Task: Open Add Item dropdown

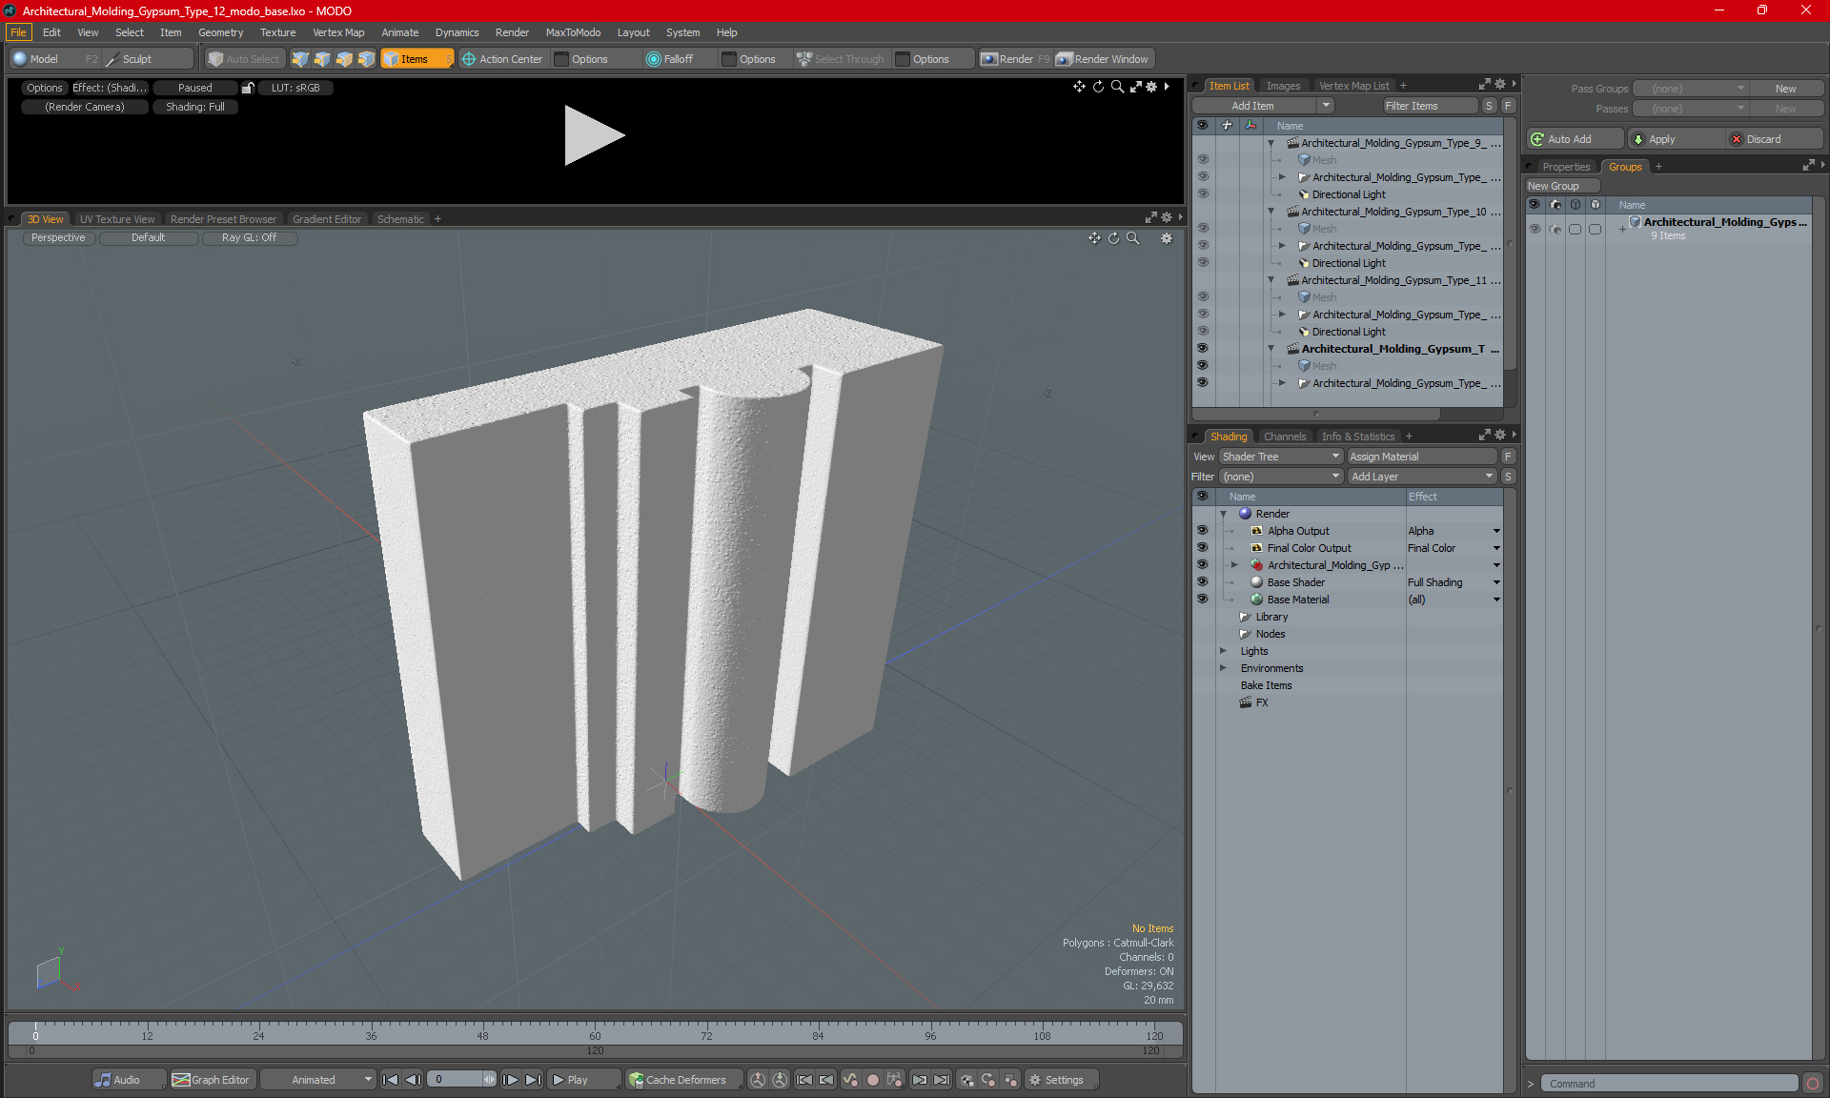Action: click(x=1264, y=106)
